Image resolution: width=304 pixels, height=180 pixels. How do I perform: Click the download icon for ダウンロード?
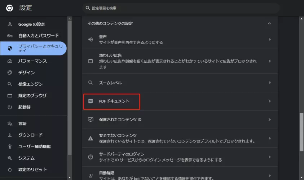coord(10,135)
